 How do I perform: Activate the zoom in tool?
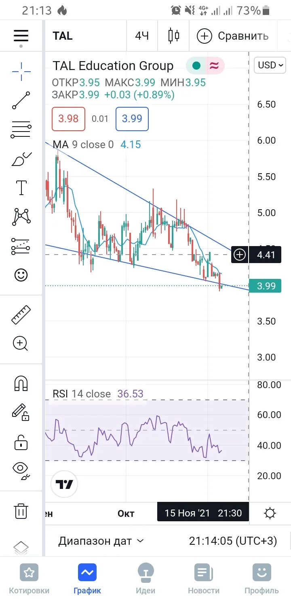(x=21, y=344)
